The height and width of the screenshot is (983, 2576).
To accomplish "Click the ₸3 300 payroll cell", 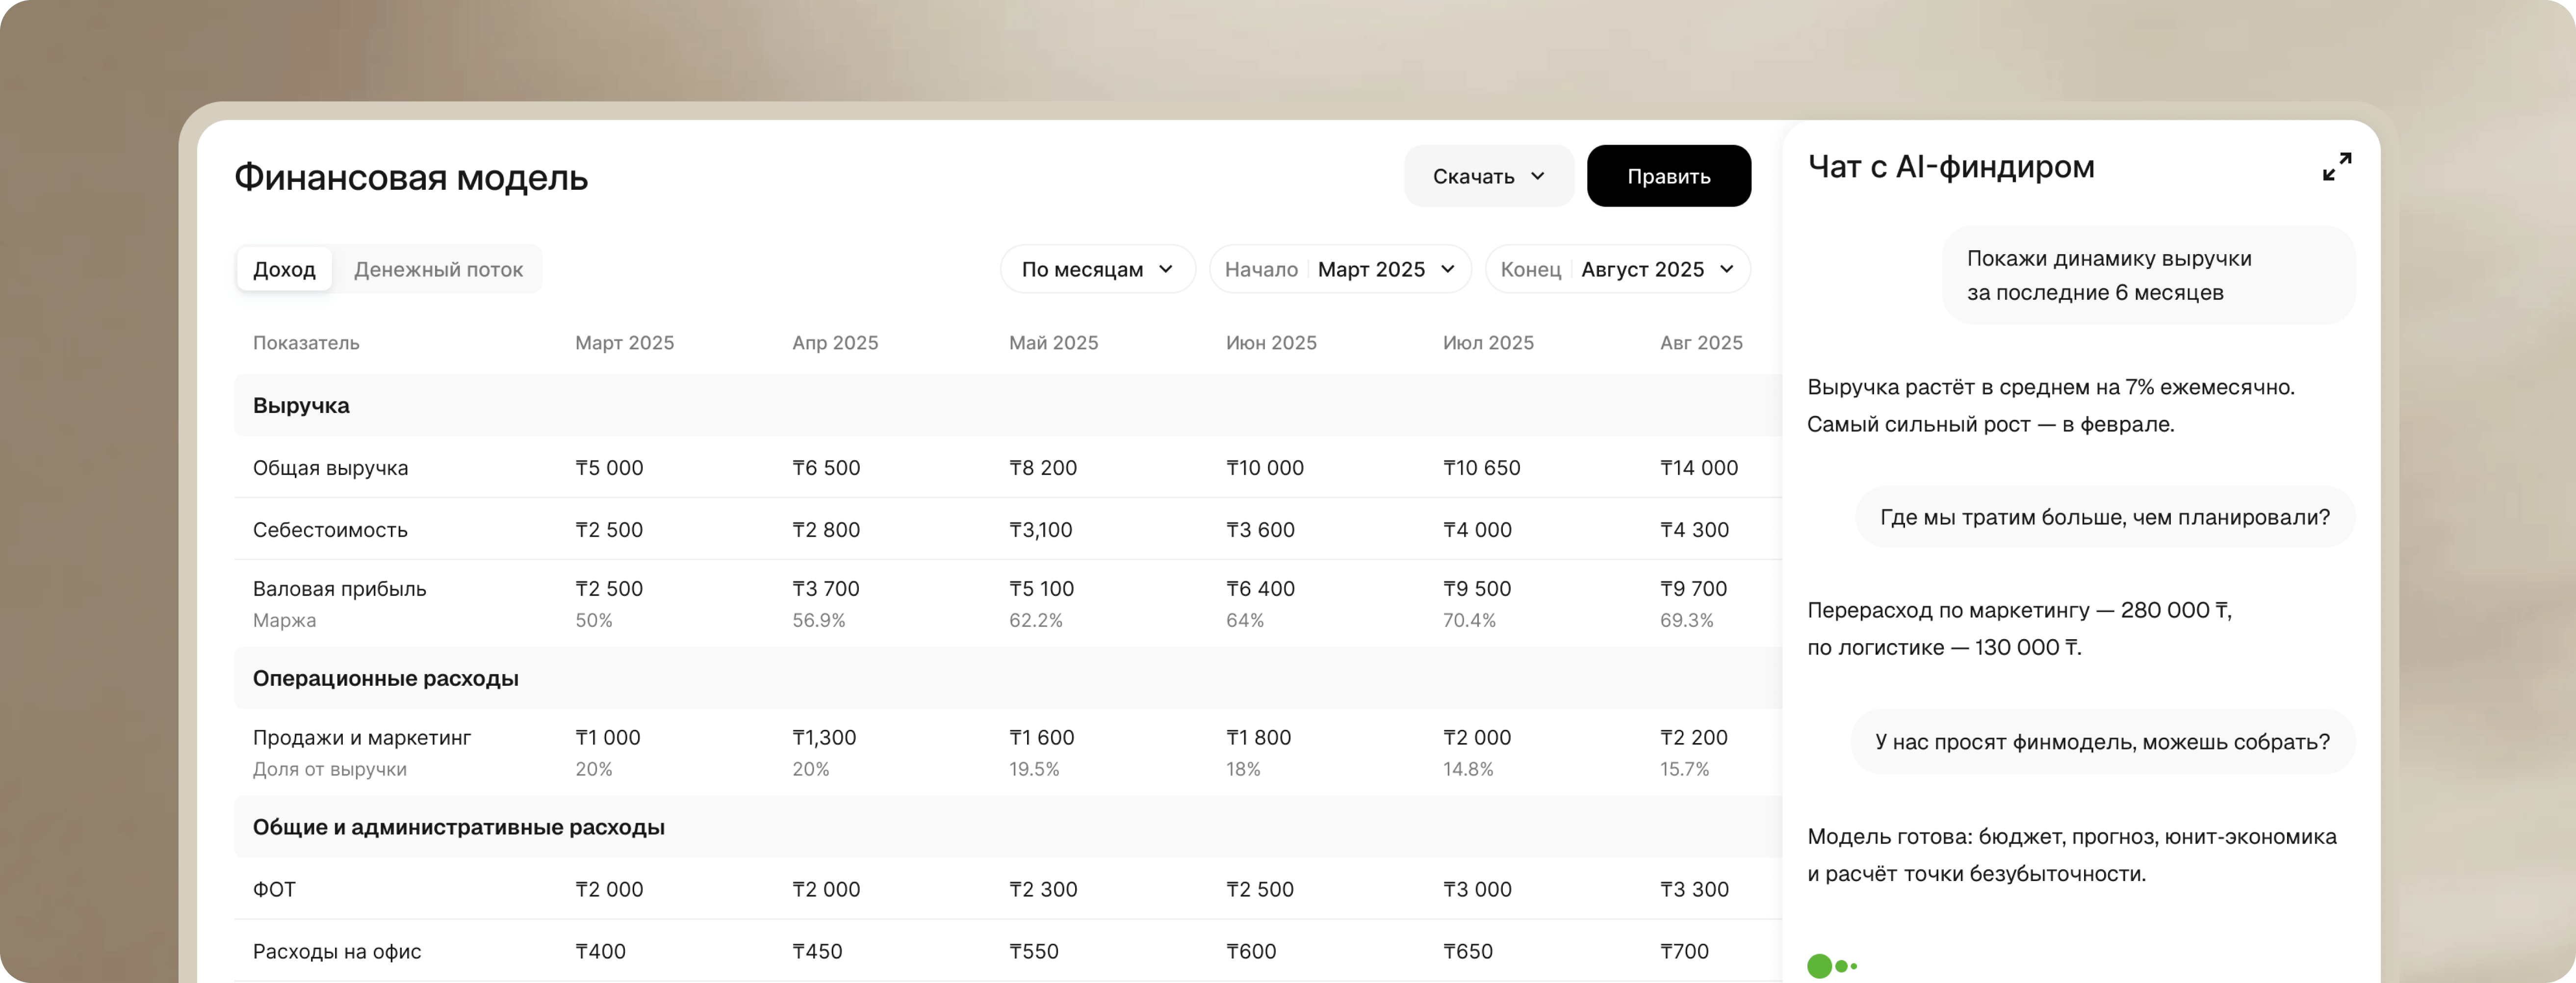I will pos(1694,889).
